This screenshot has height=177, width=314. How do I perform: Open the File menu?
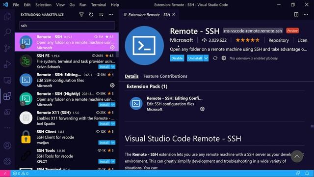(16, 5)
